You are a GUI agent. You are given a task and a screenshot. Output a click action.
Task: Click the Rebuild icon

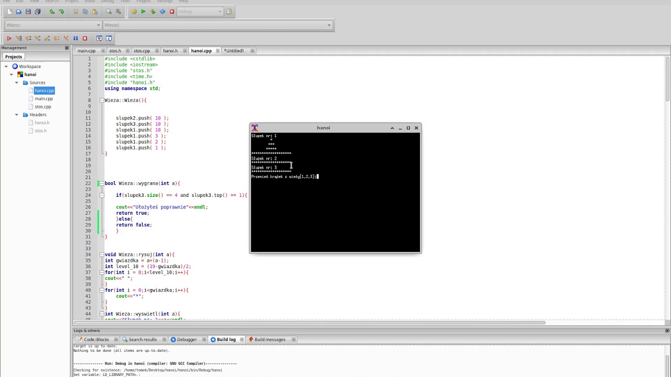click(x=162, y=12)
